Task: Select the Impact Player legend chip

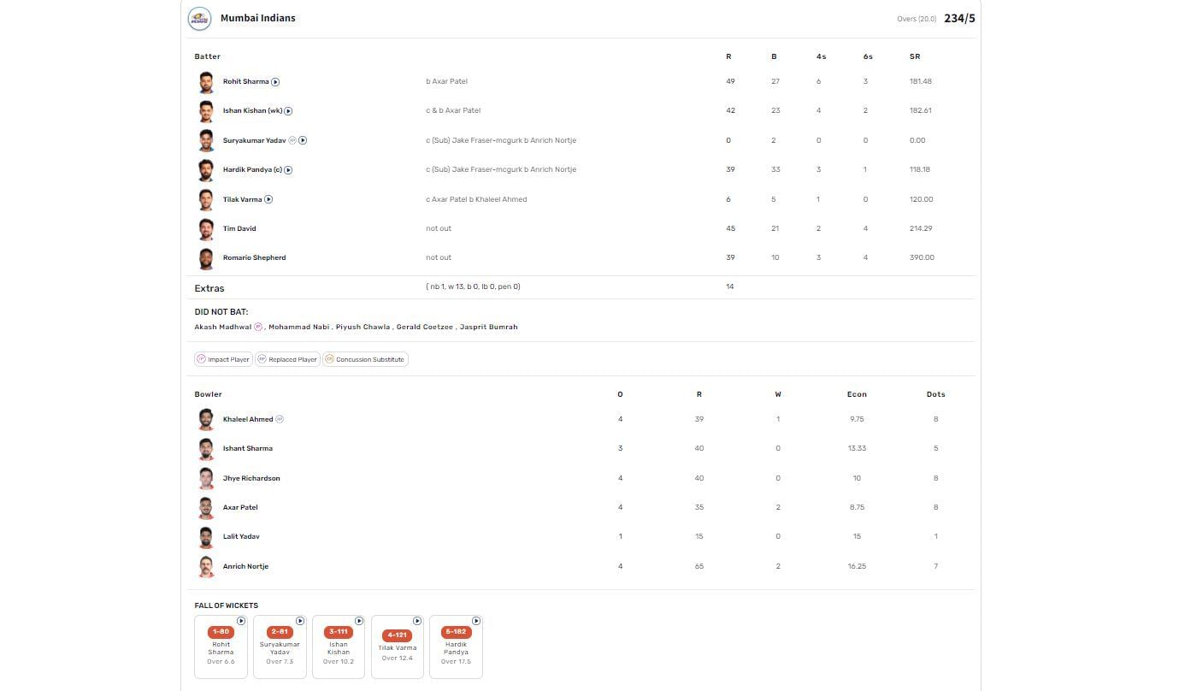Action: pos(223,359)
